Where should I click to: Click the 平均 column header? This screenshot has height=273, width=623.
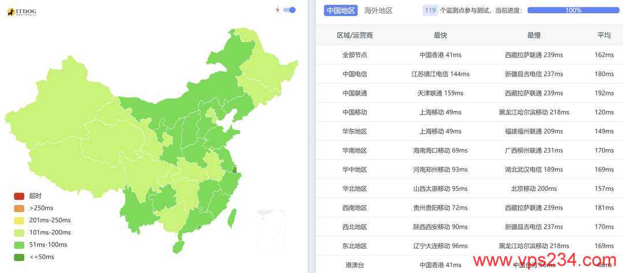click(604, 35)
